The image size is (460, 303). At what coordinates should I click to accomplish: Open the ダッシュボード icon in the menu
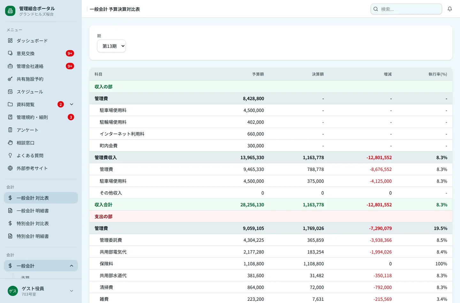pos(10,41)
